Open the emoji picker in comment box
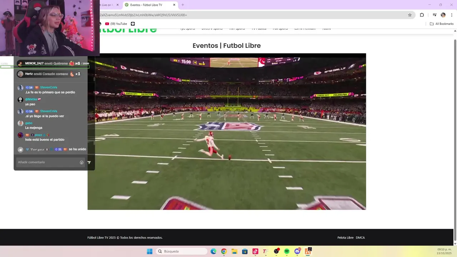 pyautogui.click(x=82, y=162)
